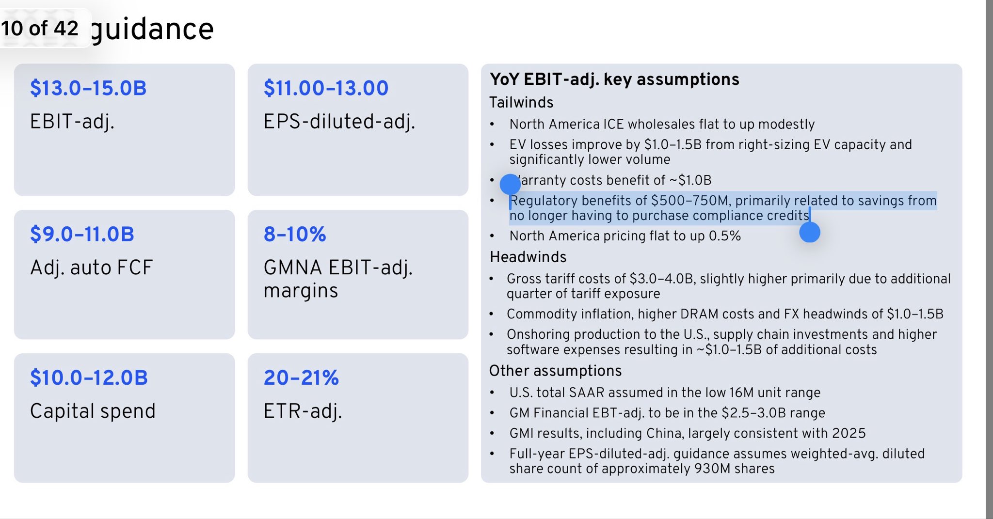This screenshot has height=519, width=993.
Task: Click the "YoY EBIT-adj. key assumptions" heading
Action: point(614,79)
